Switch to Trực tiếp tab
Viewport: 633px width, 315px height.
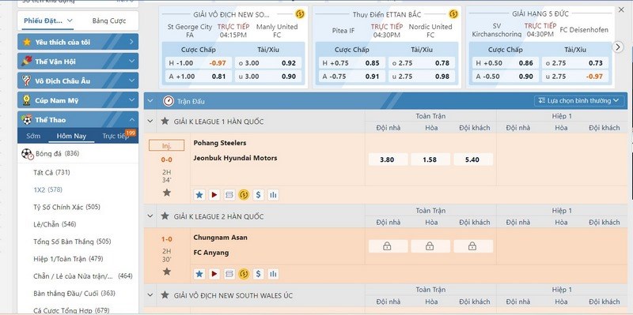tap(115, 136)
